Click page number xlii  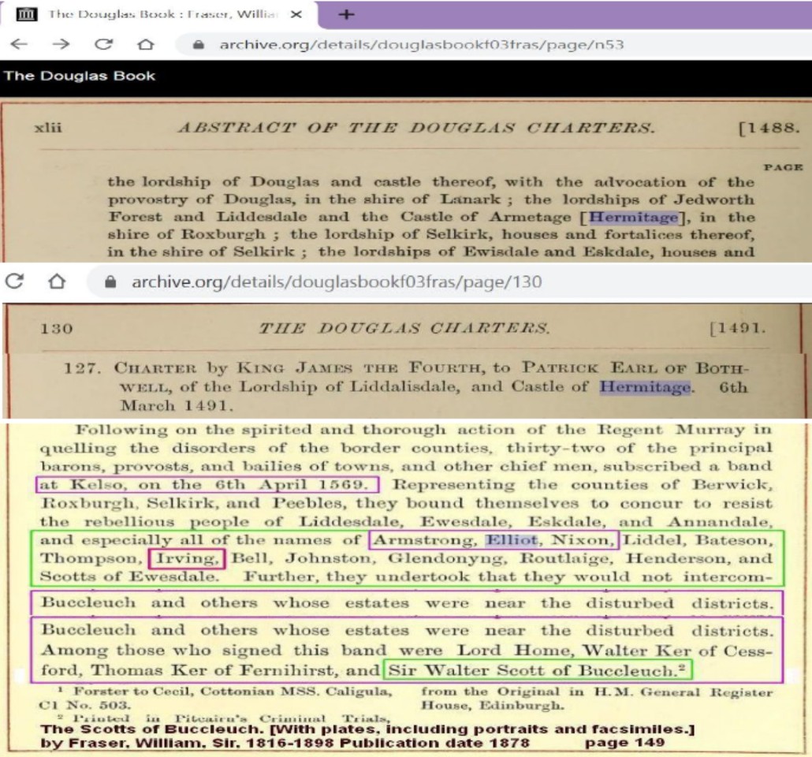[47, 128]
